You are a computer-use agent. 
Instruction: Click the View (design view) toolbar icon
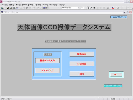[2, 8]
